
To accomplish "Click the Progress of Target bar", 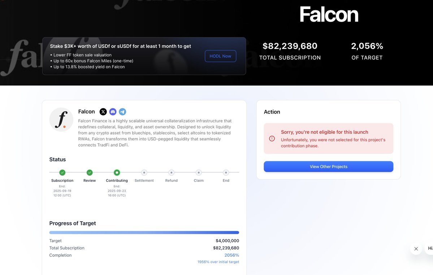I will tap(144, 232).
